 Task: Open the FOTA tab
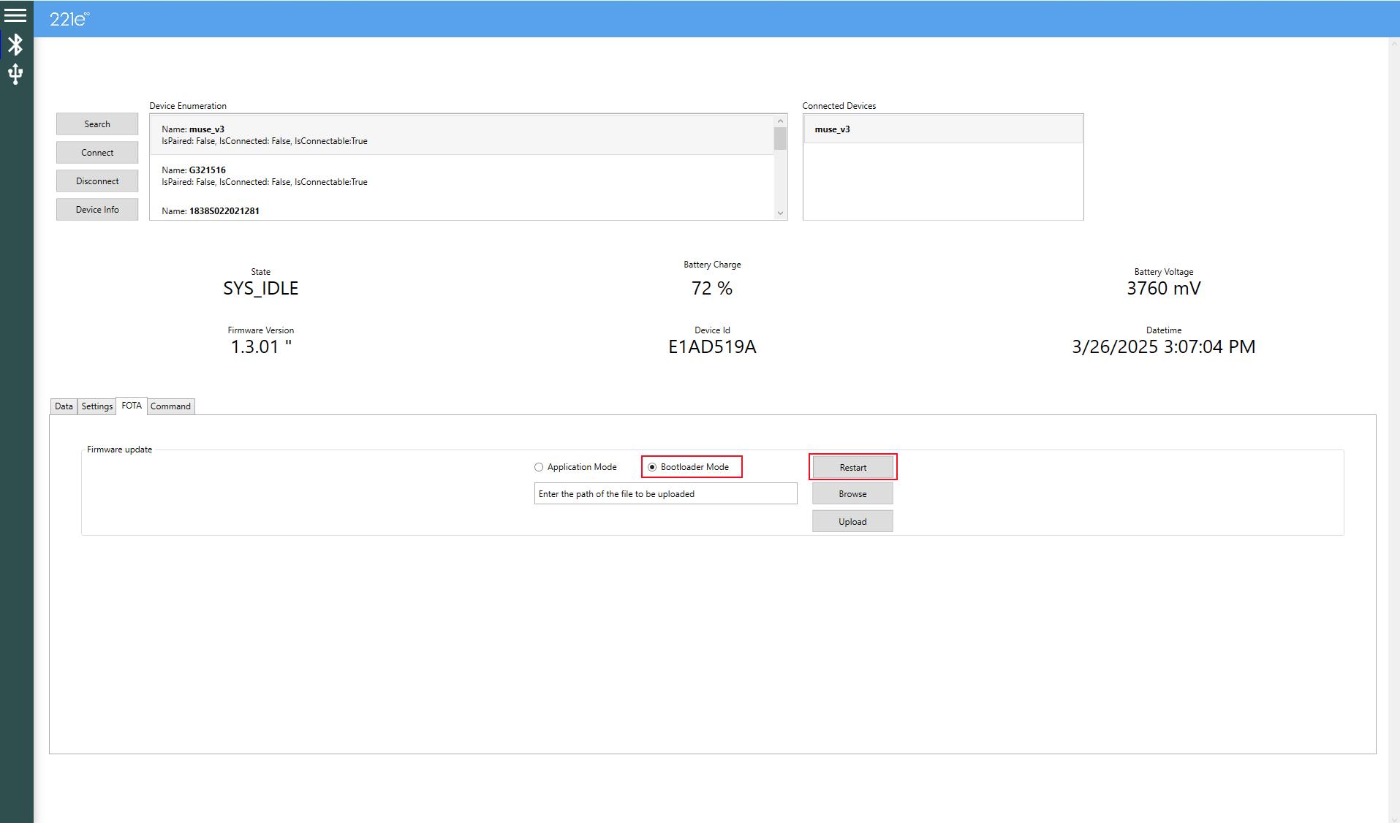coord(132,406)
